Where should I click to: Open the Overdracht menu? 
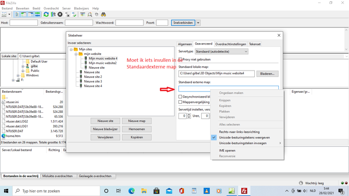coord(51,8)
